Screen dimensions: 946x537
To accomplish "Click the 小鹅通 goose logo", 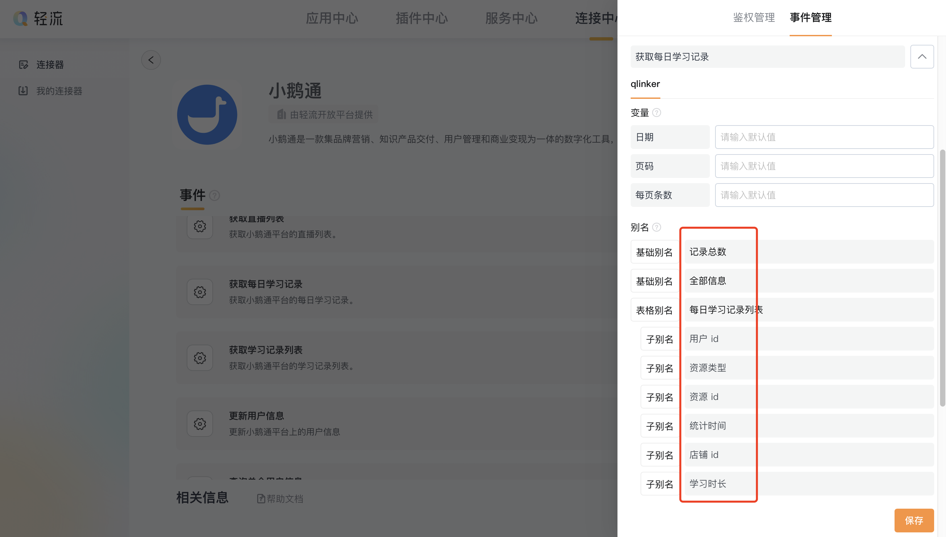I will pyautogui.click(x=207, y=115).
